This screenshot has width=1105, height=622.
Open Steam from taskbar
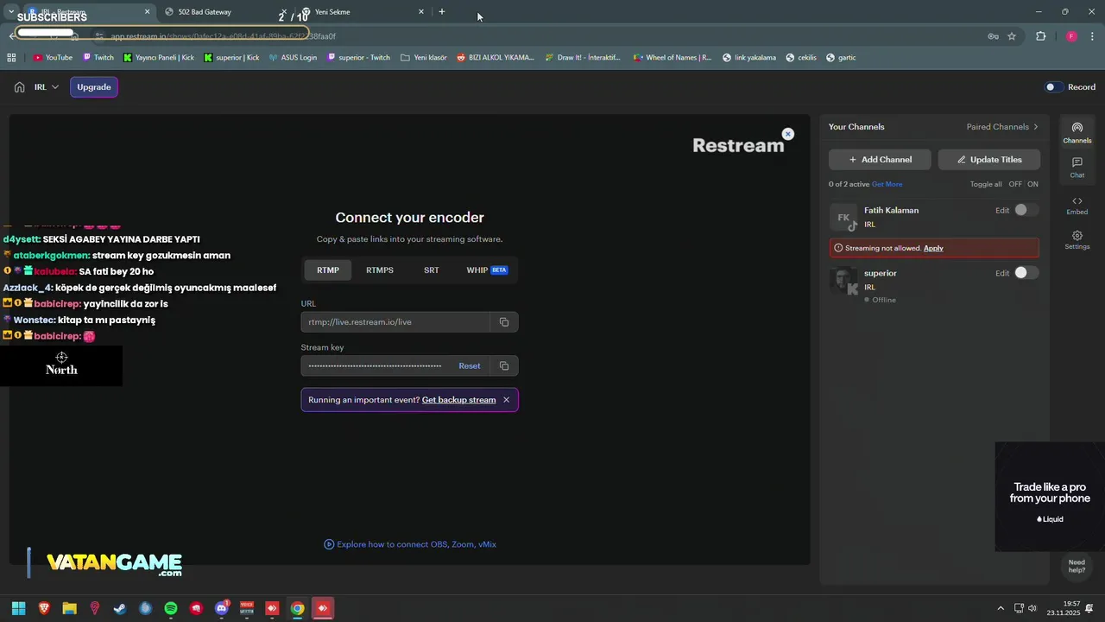pyautogui.click(x=120, y=608)
